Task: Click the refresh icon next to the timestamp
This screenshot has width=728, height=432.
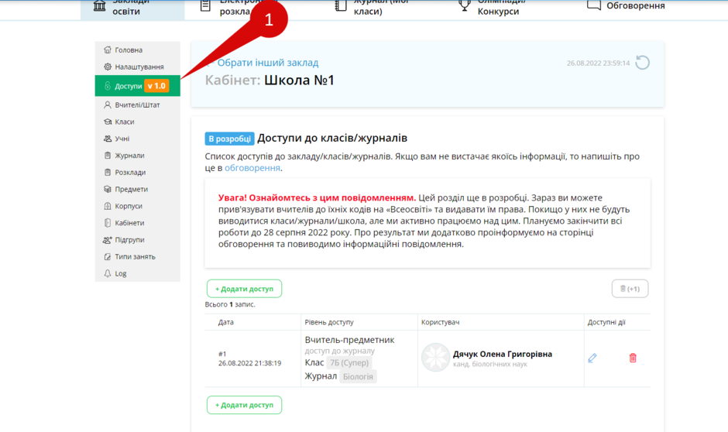Action: click(643, 63)
